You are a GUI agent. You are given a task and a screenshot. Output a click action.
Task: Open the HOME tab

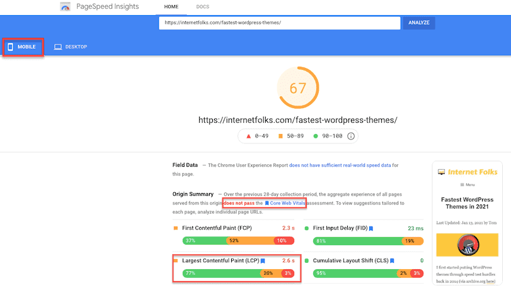pos(171,6)
